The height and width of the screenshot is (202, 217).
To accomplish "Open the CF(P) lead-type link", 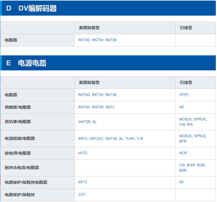I will pyautogui.click(x=184, y=95).
